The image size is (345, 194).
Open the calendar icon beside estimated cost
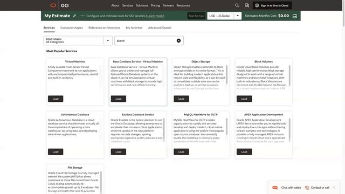[x=295, y=16]
